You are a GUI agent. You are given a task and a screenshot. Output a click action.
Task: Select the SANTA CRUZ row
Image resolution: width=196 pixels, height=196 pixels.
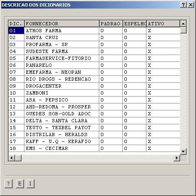tap(94, 37)
